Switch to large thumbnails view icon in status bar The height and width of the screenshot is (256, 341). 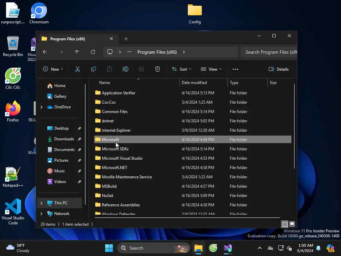[x=292, y=224]
